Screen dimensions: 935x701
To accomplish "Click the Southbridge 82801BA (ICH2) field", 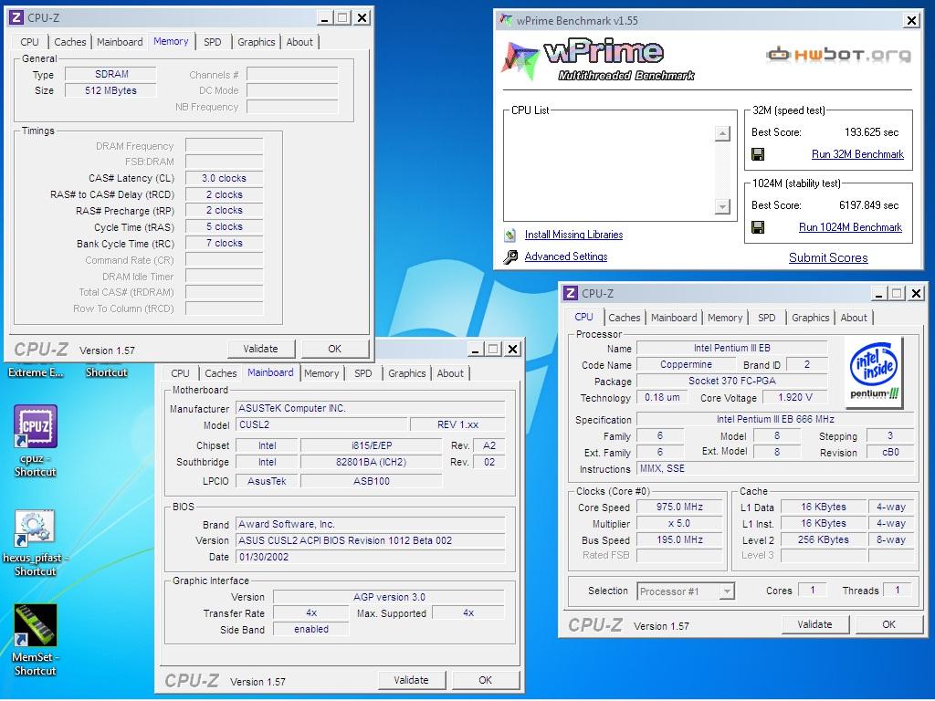I will click(371, 462).
